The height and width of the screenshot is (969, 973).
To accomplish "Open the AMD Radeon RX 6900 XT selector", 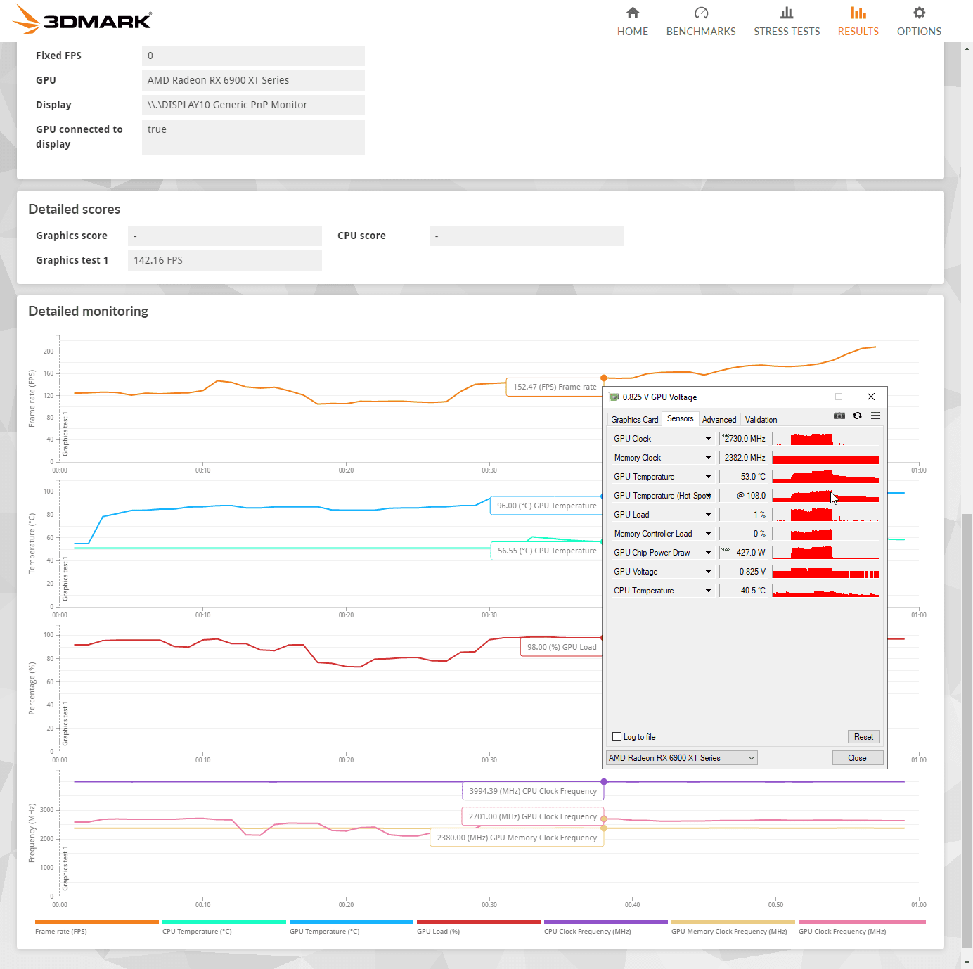I will click(x=681, y=758).
